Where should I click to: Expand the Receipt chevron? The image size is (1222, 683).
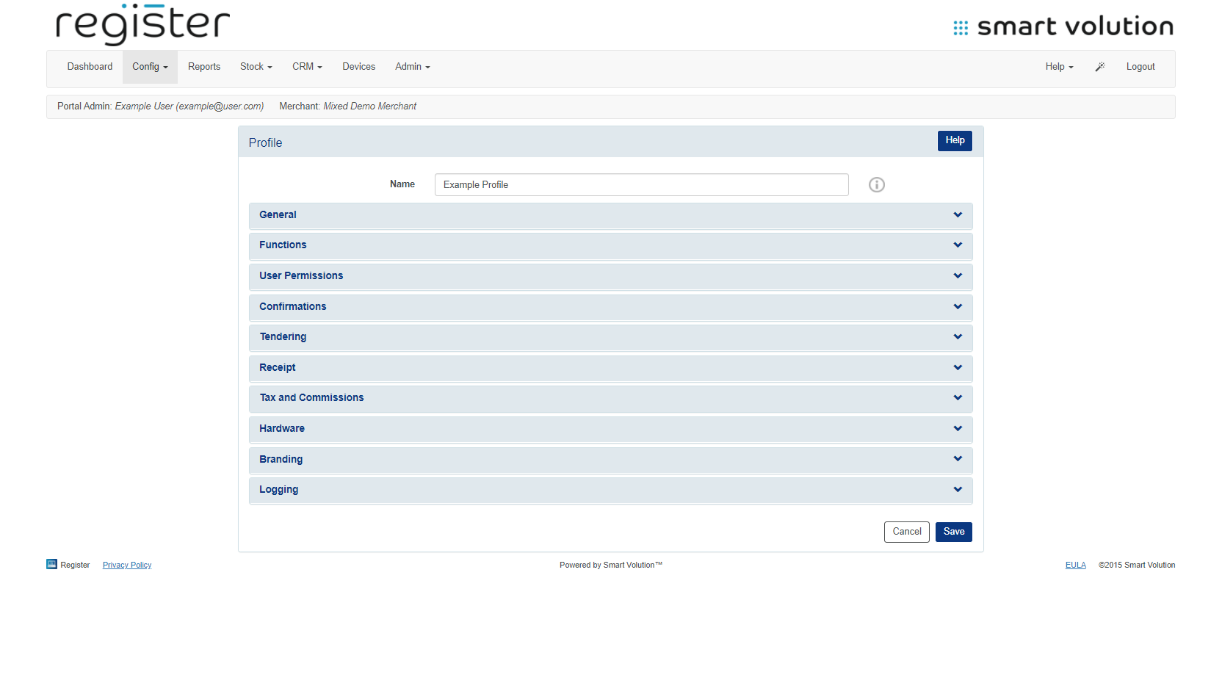(x=958, y=368)
